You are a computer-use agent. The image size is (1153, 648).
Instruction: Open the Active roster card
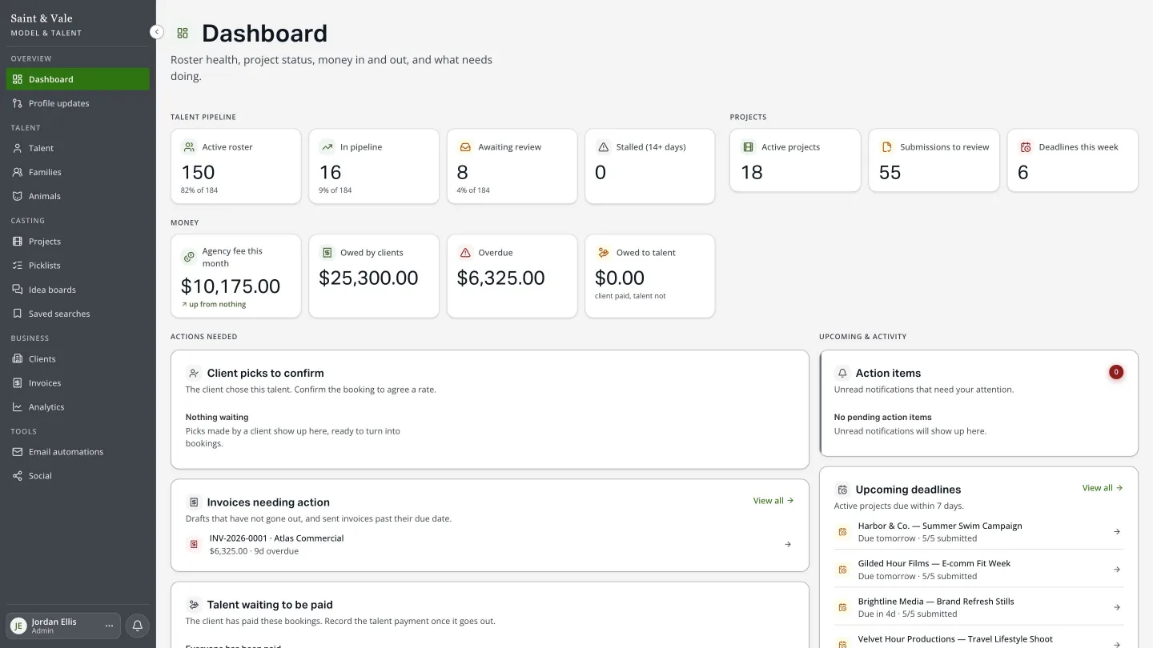[x=236, y=166]
